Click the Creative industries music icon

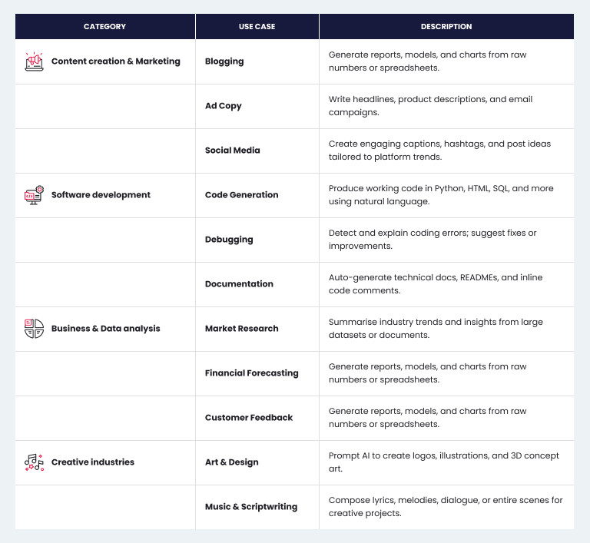tap(34, 462)
